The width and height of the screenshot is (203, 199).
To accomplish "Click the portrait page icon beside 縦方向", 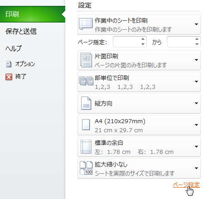I will [86, 103].
